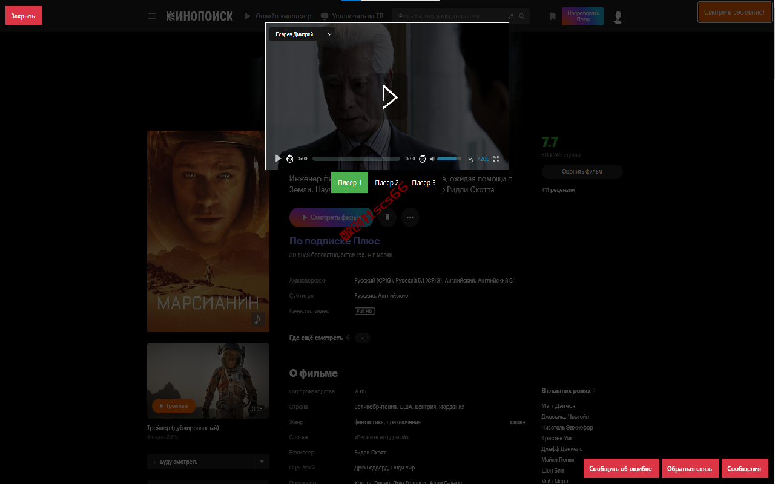Open actress Кристен Уиг's page
The image size is (775, 484).
coord(557,438)
